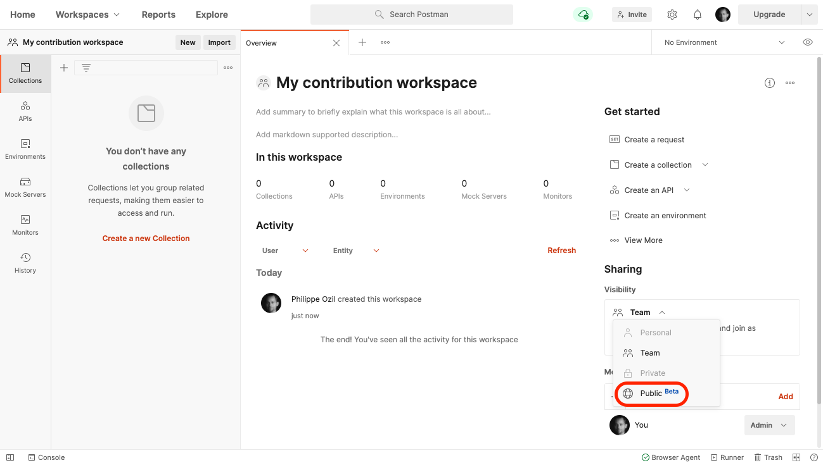Open the Trash from the status bar
The height and width of the screenshot is (465, 823).
(769, 457)
